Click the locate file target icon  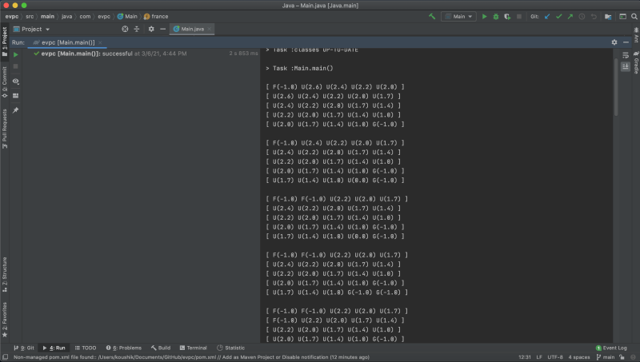[x=125, y=29]
